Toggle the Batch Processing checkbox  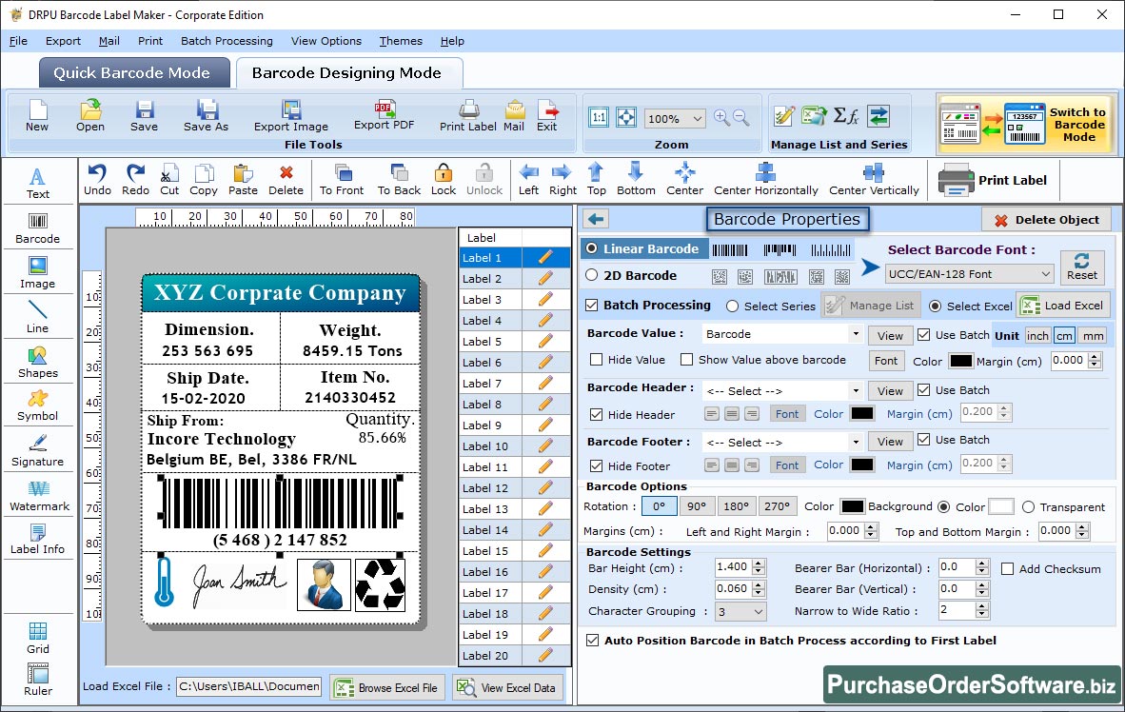pyautogui.click(x=592, y=305)
